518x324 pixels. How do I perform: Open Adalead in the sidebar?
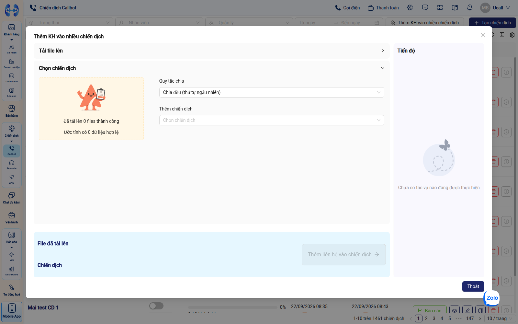click(12, 92)
